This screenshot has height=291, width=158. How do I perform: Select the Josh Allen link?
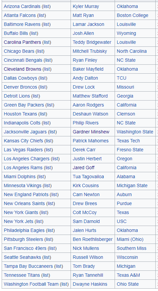pyautogui.click(x=83, y=33)
